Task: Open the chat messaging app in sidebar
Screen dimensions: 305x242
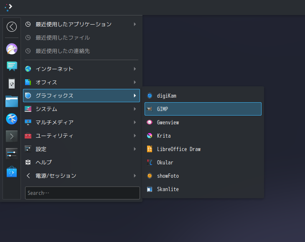Action: pos(12,66)
